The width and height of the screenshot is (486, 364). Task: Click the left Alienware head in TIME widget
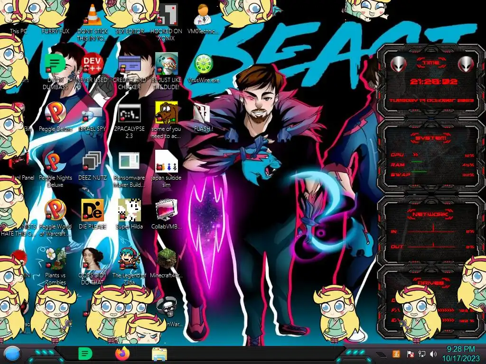399,64
